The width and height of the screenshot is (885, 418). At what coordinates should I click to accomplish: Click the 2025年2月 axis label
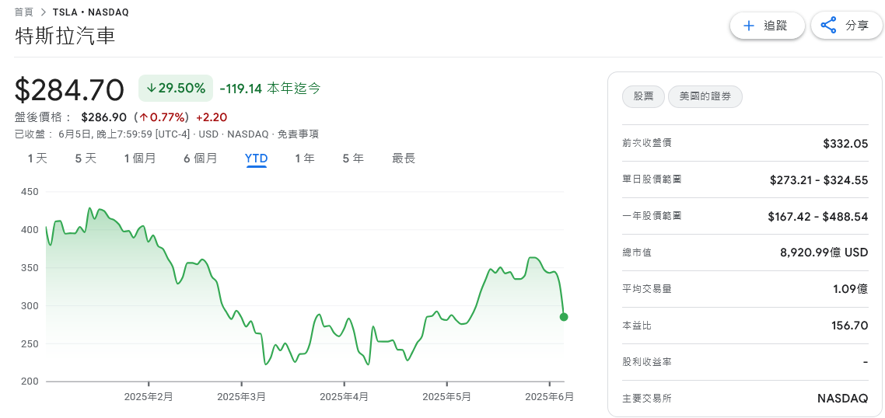point(149,397)
